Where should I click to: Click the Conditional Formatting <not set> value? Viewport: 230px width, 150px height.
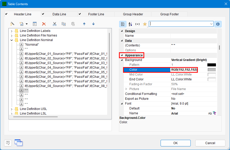(x=178, y=94)
